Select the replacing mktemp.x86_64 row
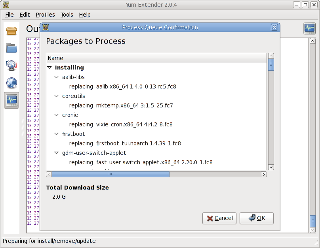 (156, 105)
